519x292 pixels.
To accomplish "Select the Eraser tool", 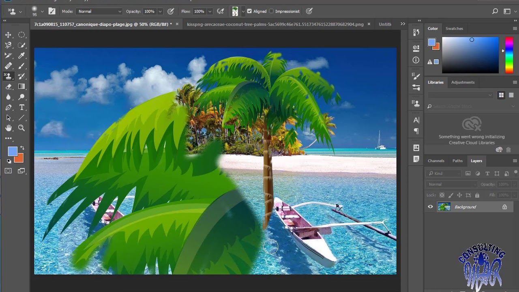I will (x=8, y=87).
